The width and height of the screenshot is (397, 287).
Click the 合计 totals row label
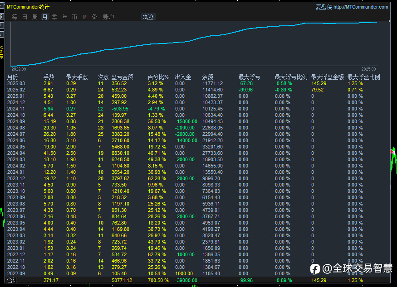pyautogui.click(x=12, y=281)
